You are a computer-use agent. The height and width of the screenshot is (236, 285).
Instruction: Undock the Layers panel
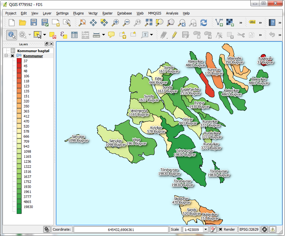click(x=47, y=44)
